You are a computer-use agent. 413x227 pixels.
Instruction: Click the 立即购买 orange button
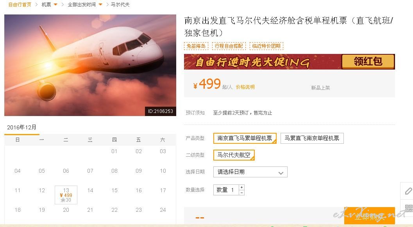tap(370, 216)
